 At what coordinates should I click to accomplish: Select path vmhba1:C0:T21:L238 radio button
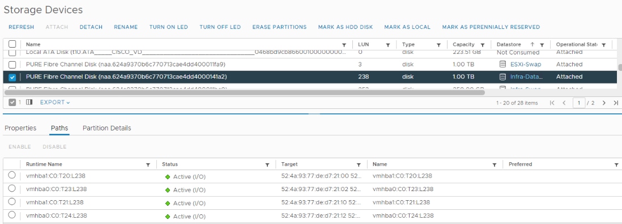click(x=12, y=201)
